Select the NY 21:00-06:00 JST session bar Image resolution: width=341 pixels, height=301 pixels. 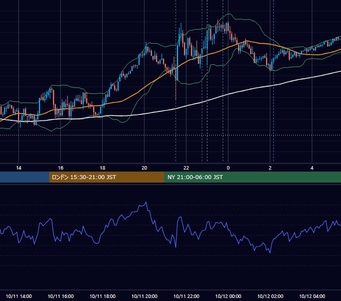pos(252,177)
